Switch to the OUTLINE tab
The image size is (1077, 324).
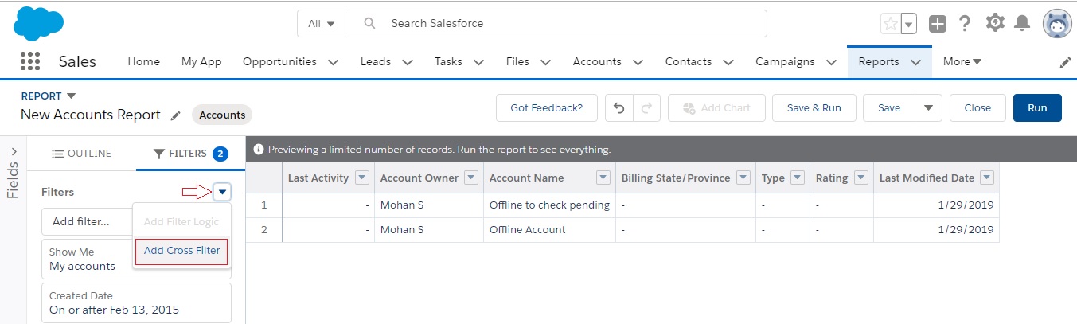(x=82, y=154)
